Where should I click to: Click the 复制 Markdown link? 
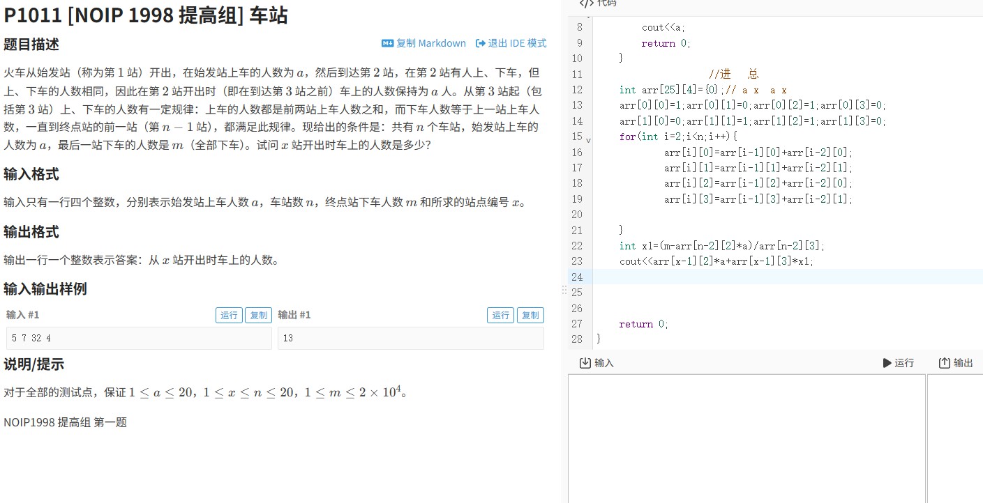(430, 42)
